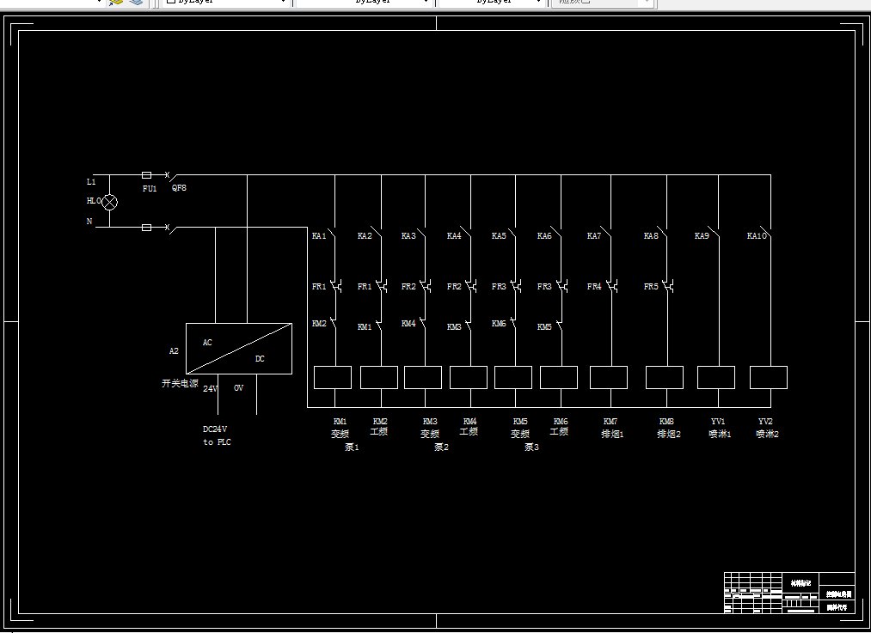The height and width of the screenshot is (633, 871).
Task: Click the FR4 thermal relay label
Action: [594, 287]
